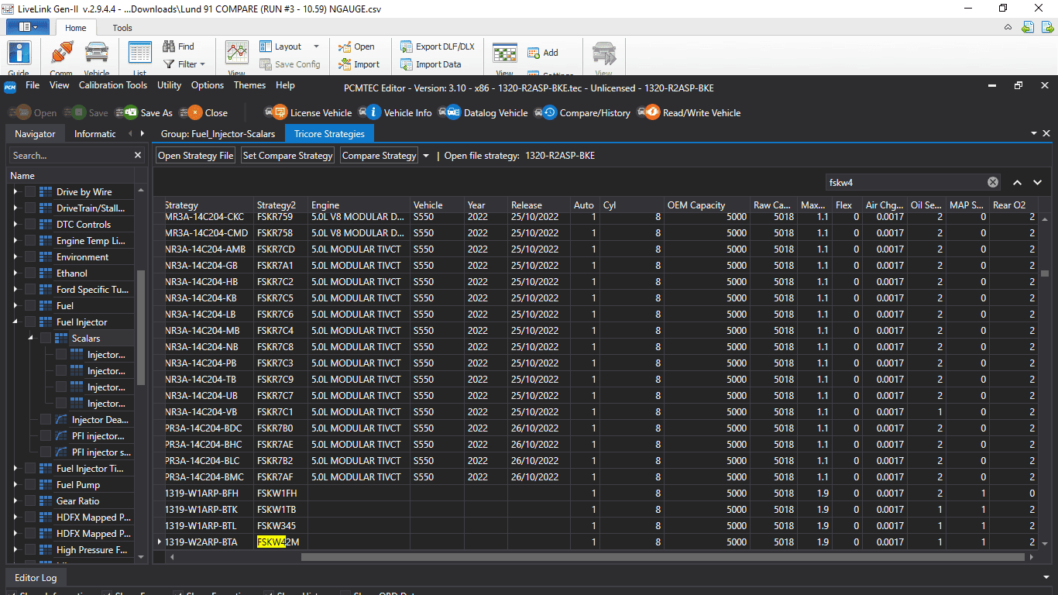Viewport: 1058px width, 595px height.
Task: Click the strategy table vertical scrollbar thumb
Action: point(1045,273)
